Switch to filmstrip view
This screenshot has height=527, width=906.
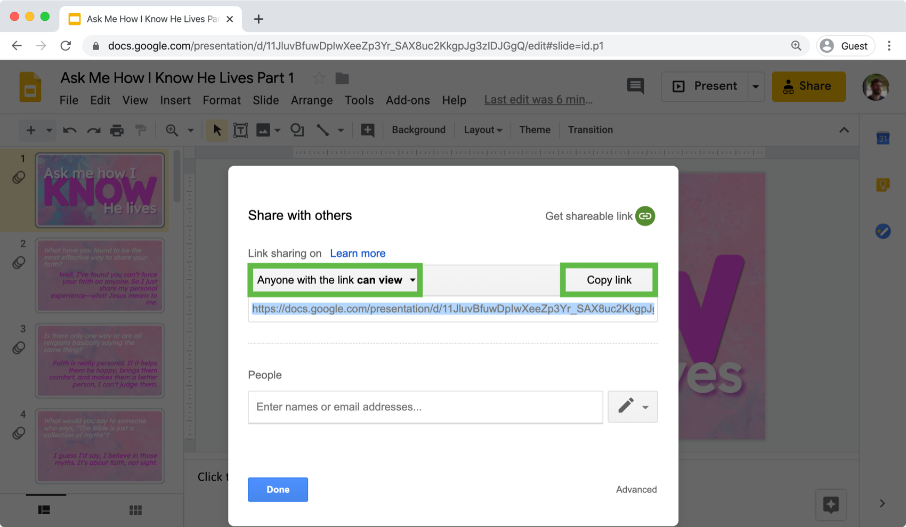(44, 510)
